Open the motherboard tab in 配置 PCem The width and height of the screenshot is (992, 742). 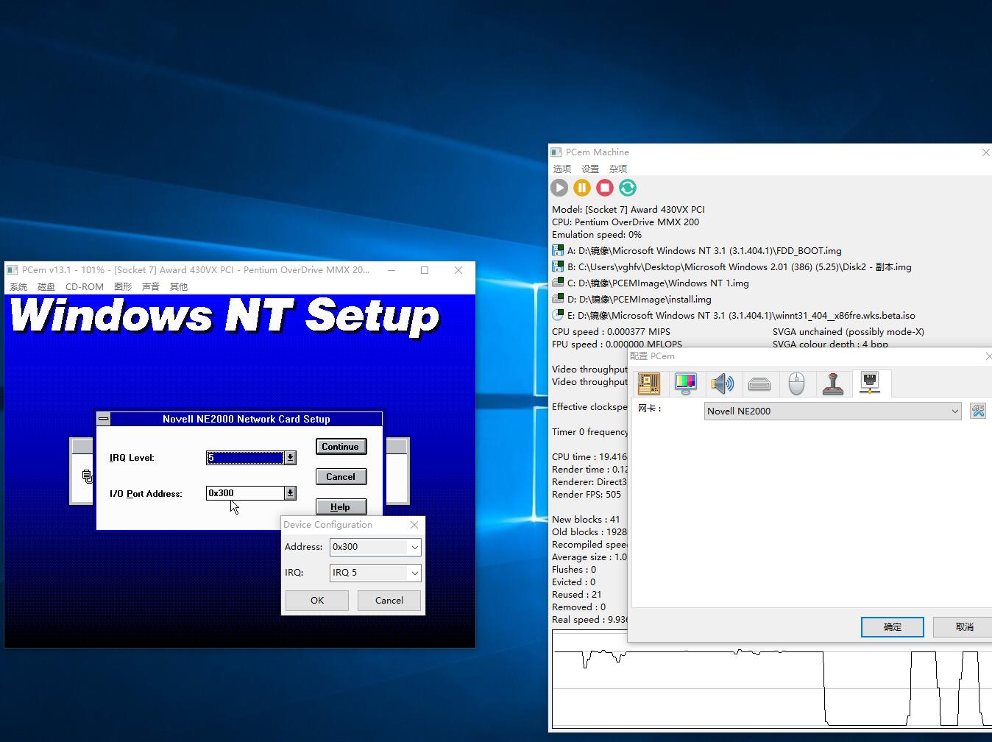click(x=648, y=383)
